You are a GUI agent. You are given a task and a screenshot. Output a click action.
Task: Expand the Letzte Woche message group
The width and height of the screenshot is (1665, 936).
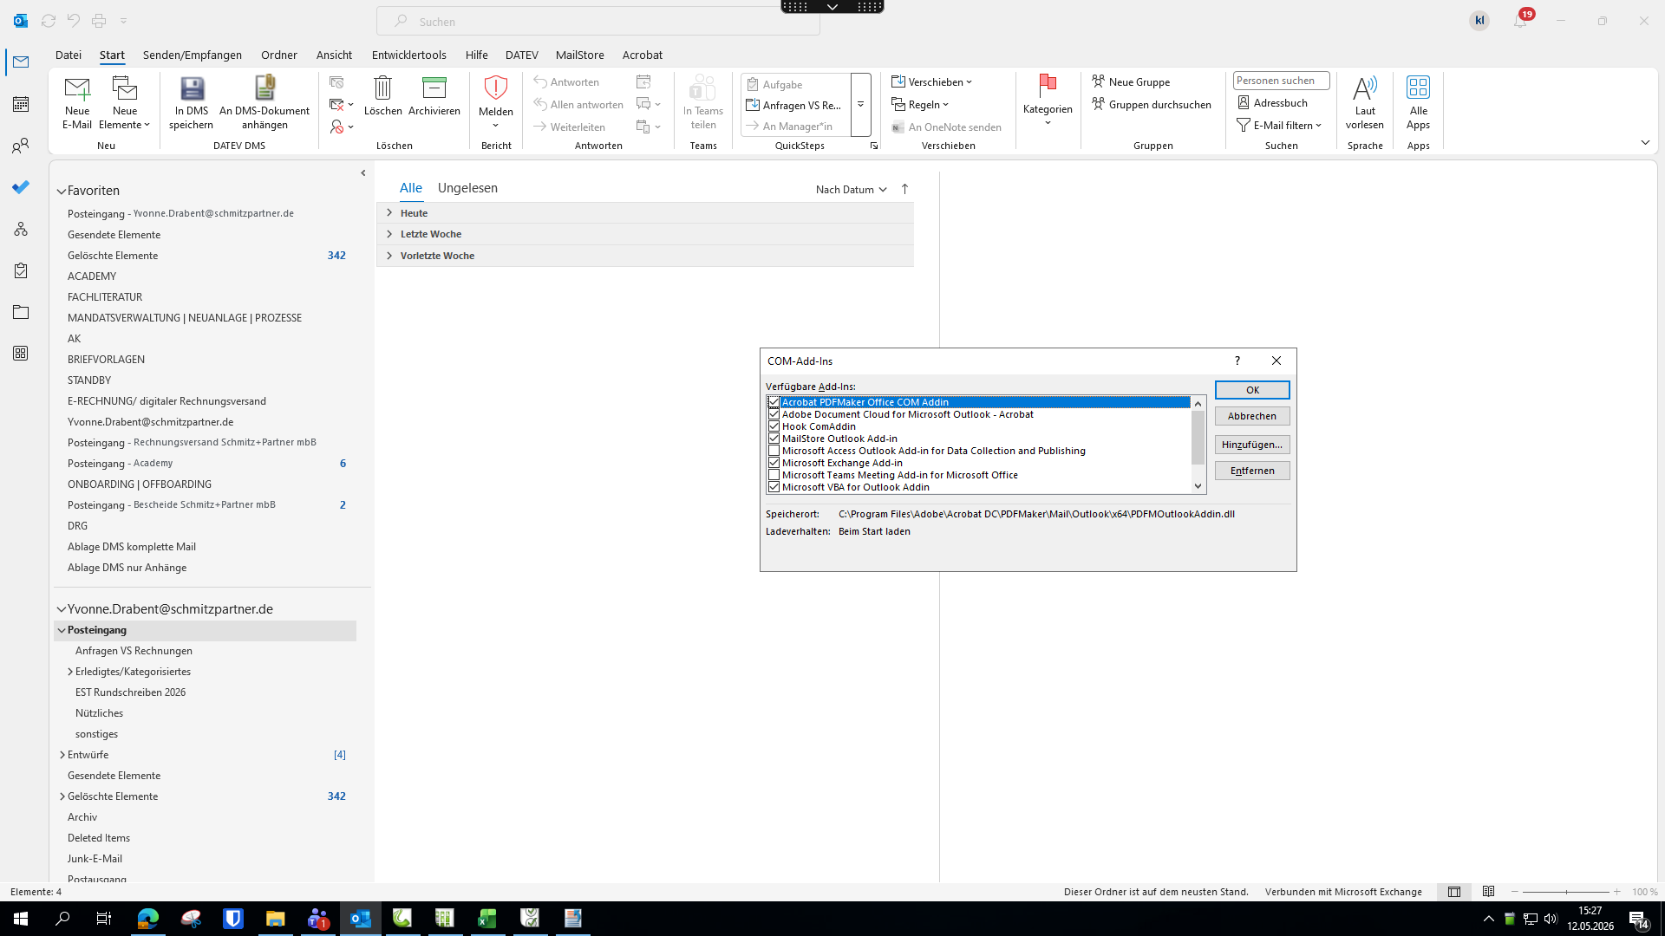[389, 234]
